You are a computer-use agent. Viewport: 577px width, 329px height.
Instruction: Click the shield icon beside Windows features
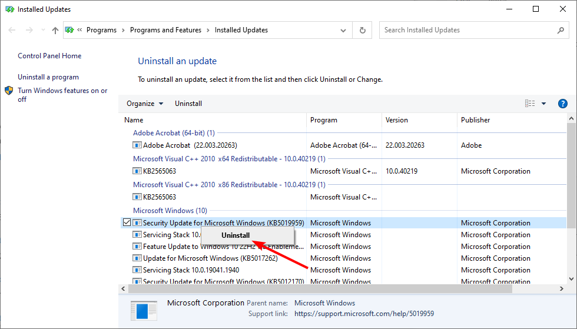tap(9, 91)
